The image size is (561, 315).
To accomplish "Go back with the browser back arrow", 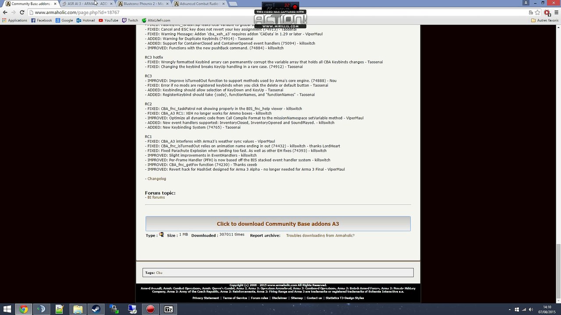I will point(5,12).
